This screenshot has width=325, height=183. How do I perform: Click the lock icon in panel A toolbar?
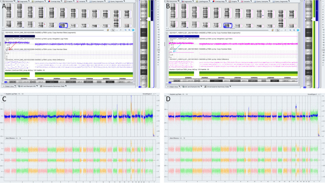tap(107, 30)
